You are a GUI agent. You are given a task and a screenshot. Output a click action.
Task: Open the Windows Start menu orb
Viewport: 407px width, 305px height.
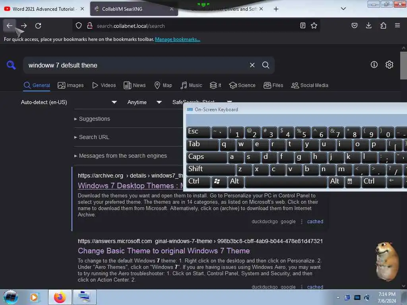click(x=11, y=297)
